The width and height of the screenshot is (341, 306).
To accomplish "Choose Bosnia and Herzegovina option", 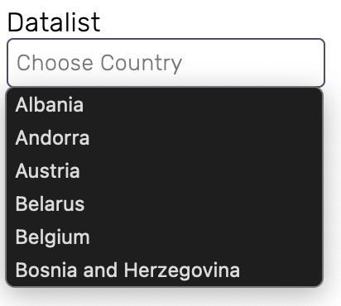I will point(164,270).
